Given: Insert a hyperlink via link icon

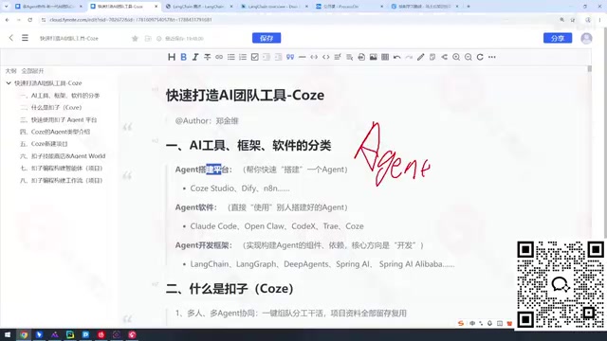Looking at the screenshot, I should coord(219,57).
